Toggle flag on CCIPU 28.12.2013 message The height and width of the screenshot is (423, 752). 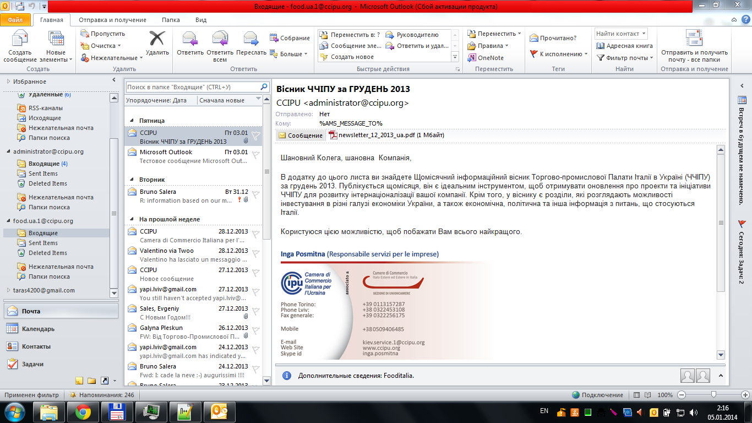tap(255, 234)
